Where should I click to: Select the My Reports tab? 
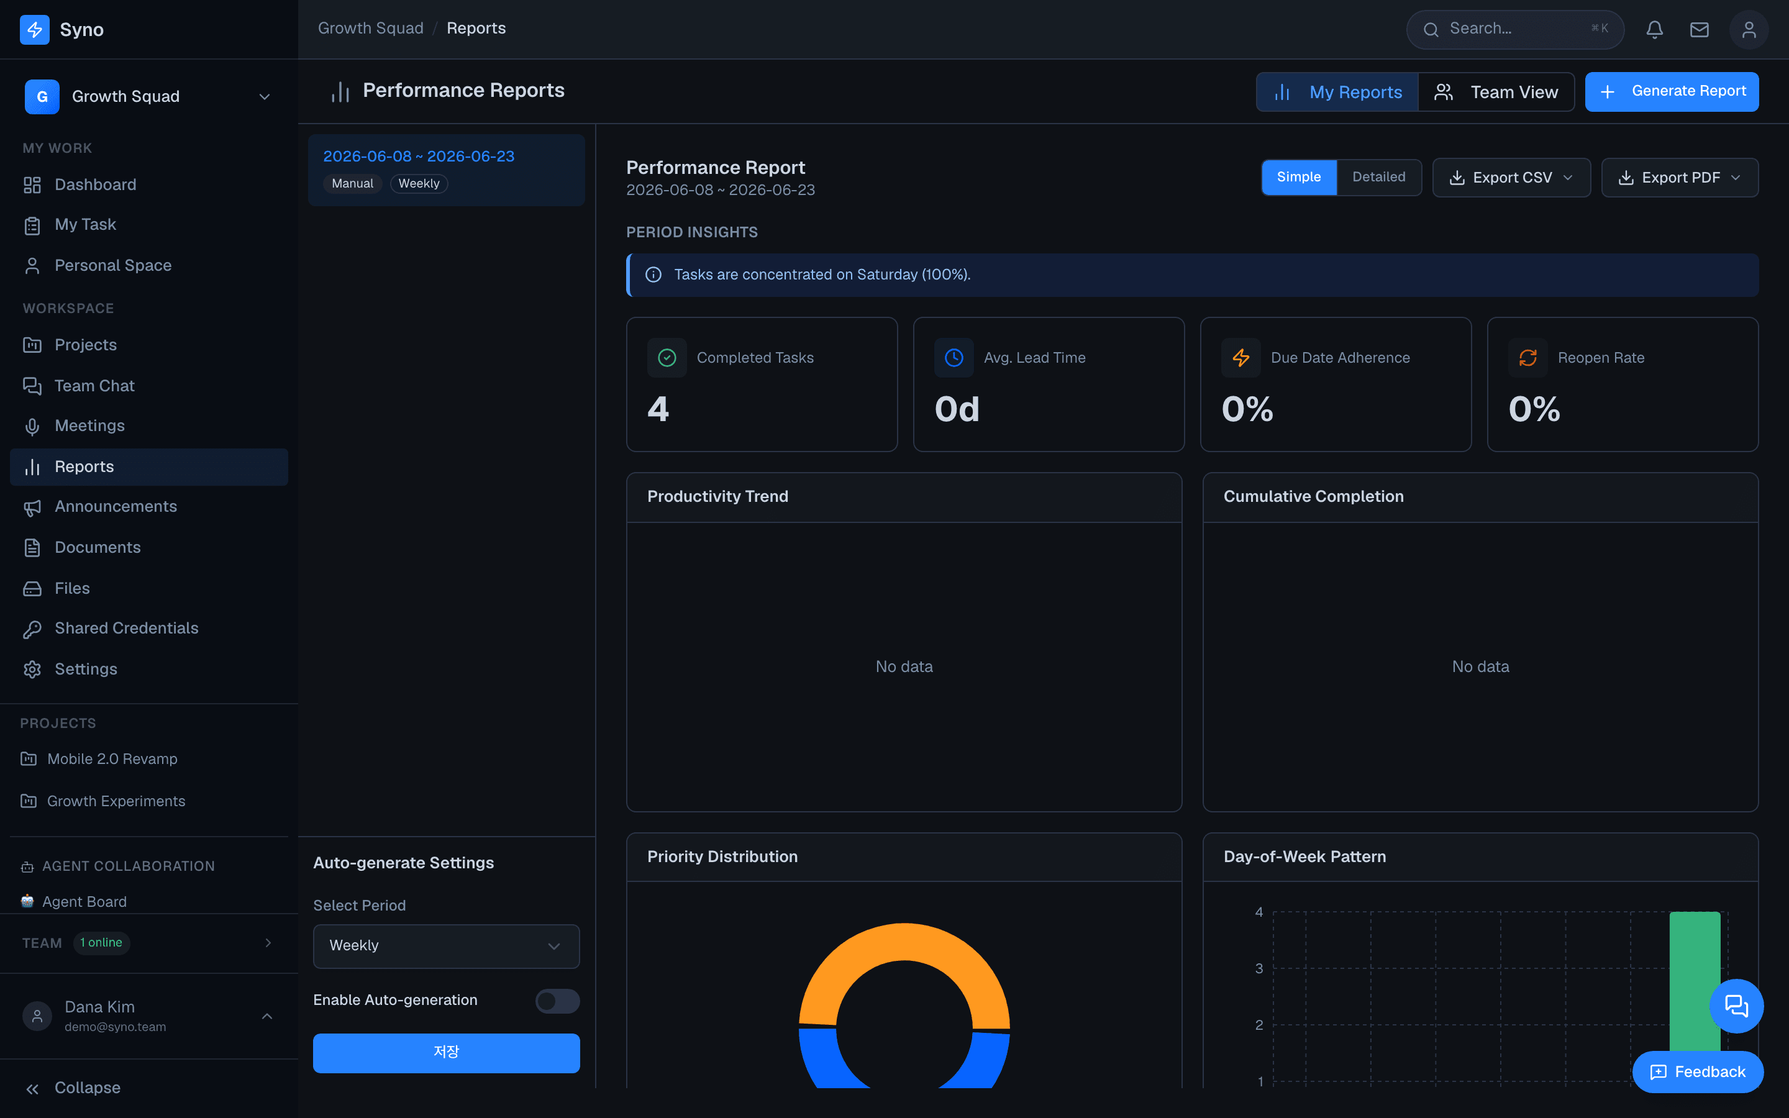point(1337,93)
